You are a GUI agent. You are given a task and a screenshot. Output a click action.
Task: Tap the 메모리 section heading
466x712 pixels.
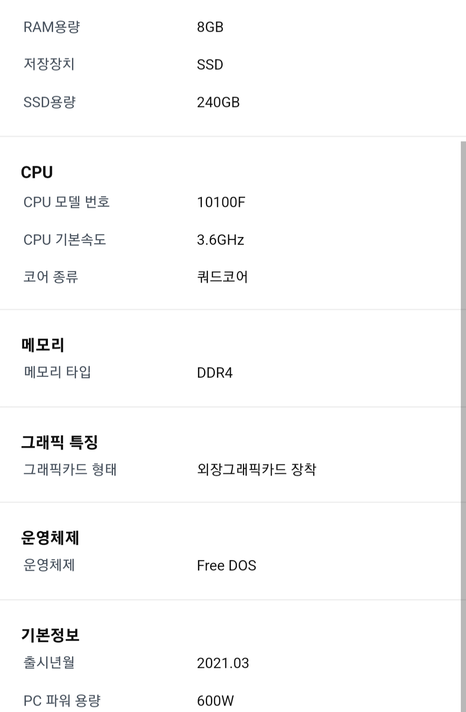[43, 345]
